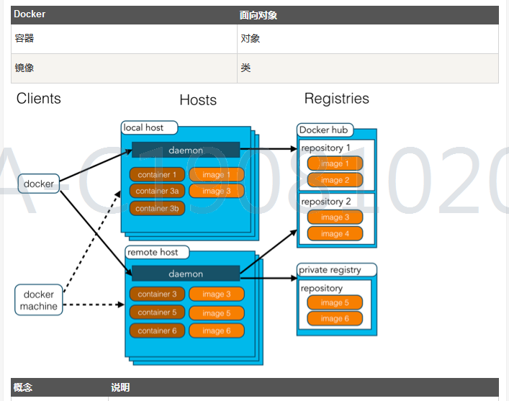Click the "Clients" diagram heading
Image resolution: width=509 pixels, height=401 pixels.
[39, 99]
